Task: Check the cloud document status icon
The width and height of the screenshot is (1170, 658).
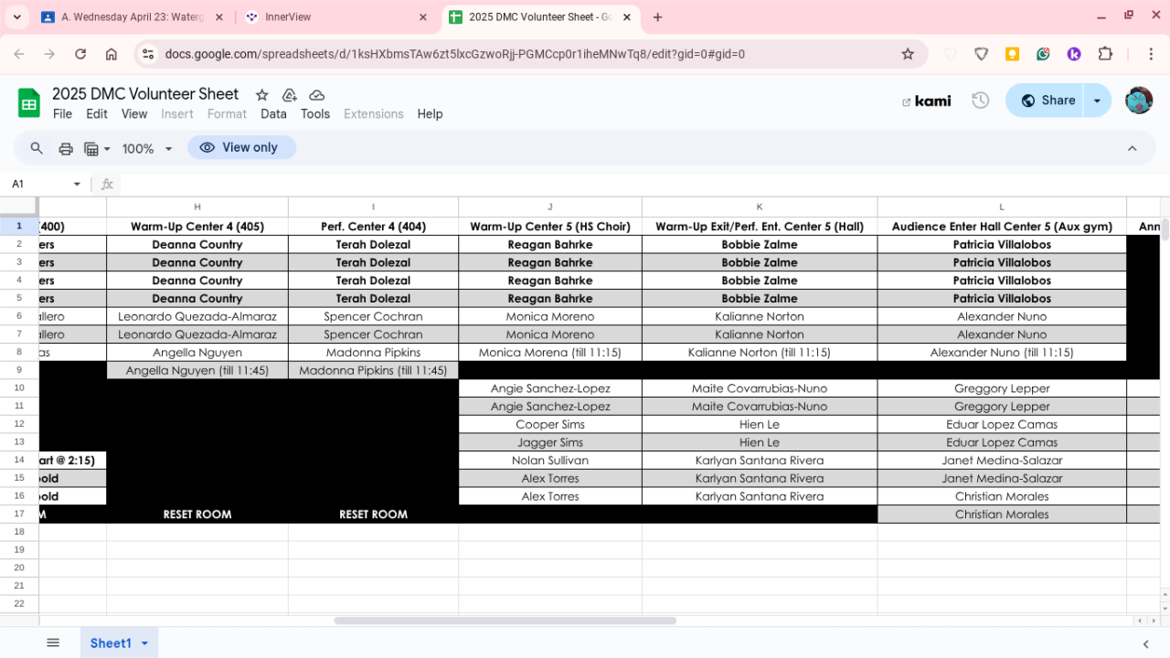Action: (317, 95)
